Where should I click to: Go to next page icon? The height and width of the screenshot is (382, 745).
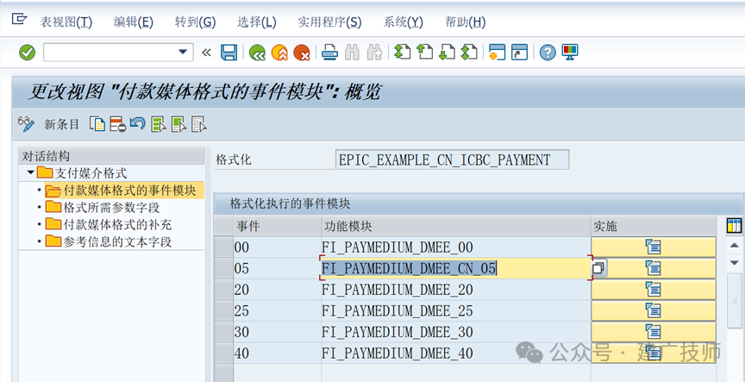(x=448, y=53)
